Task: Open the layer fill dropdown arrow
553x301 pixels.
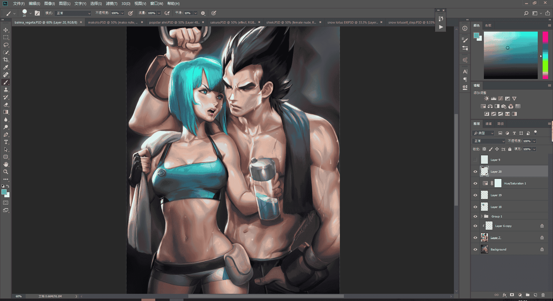Action: 534,149
